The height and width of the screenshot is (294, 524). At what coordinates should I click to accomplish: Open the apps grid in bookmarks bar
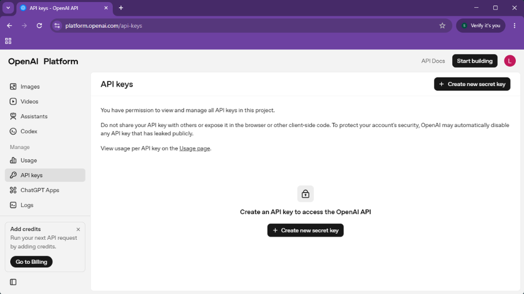[x=8, y=41]
